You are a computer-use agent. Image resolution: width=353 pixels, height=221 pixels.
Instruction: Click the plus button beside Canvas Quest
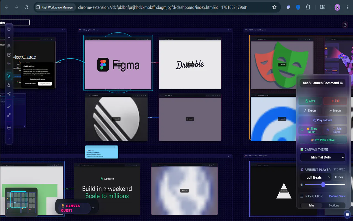[93, 208]
